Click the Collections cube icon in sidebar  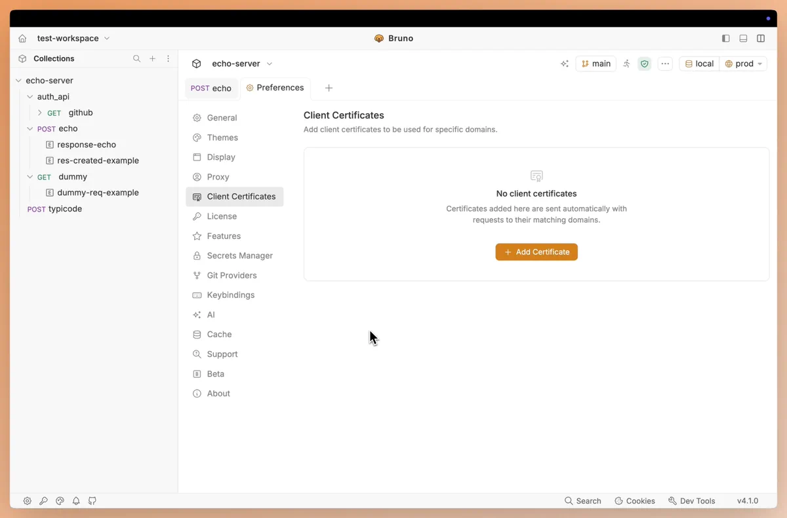(x=22, y=59)
